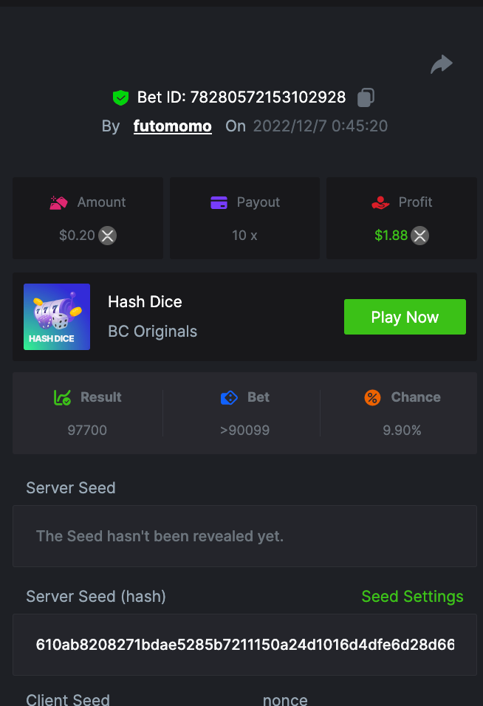Click the currency coin beside $1.88 profit
The image size is (483, 706).
pos(420,236)
